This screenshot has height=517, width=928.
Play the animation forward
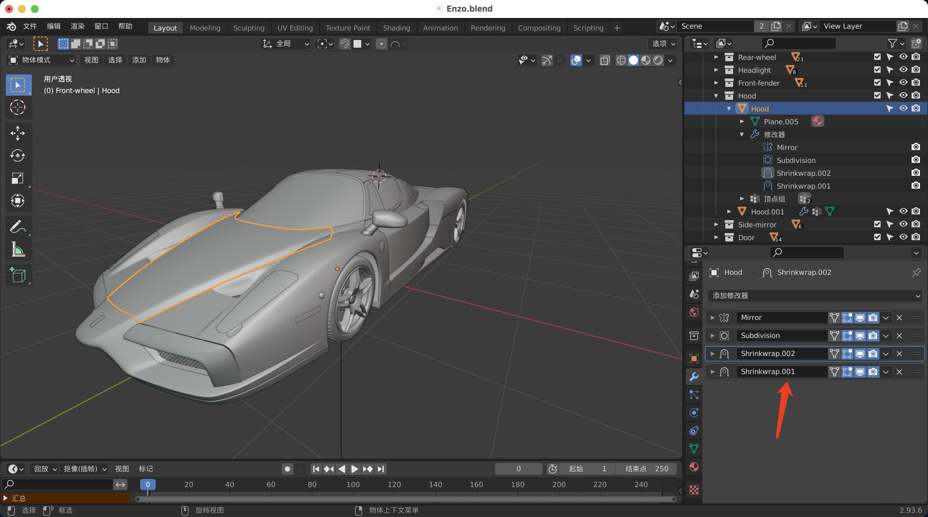(354, 469)
